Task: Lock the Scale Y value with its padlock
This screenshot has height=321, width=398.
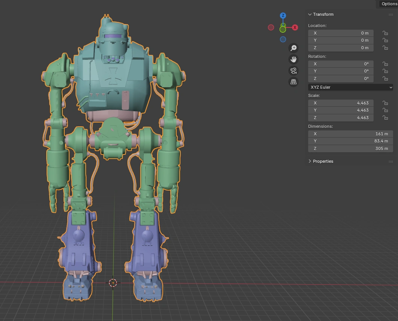Action: pos(385,110)
